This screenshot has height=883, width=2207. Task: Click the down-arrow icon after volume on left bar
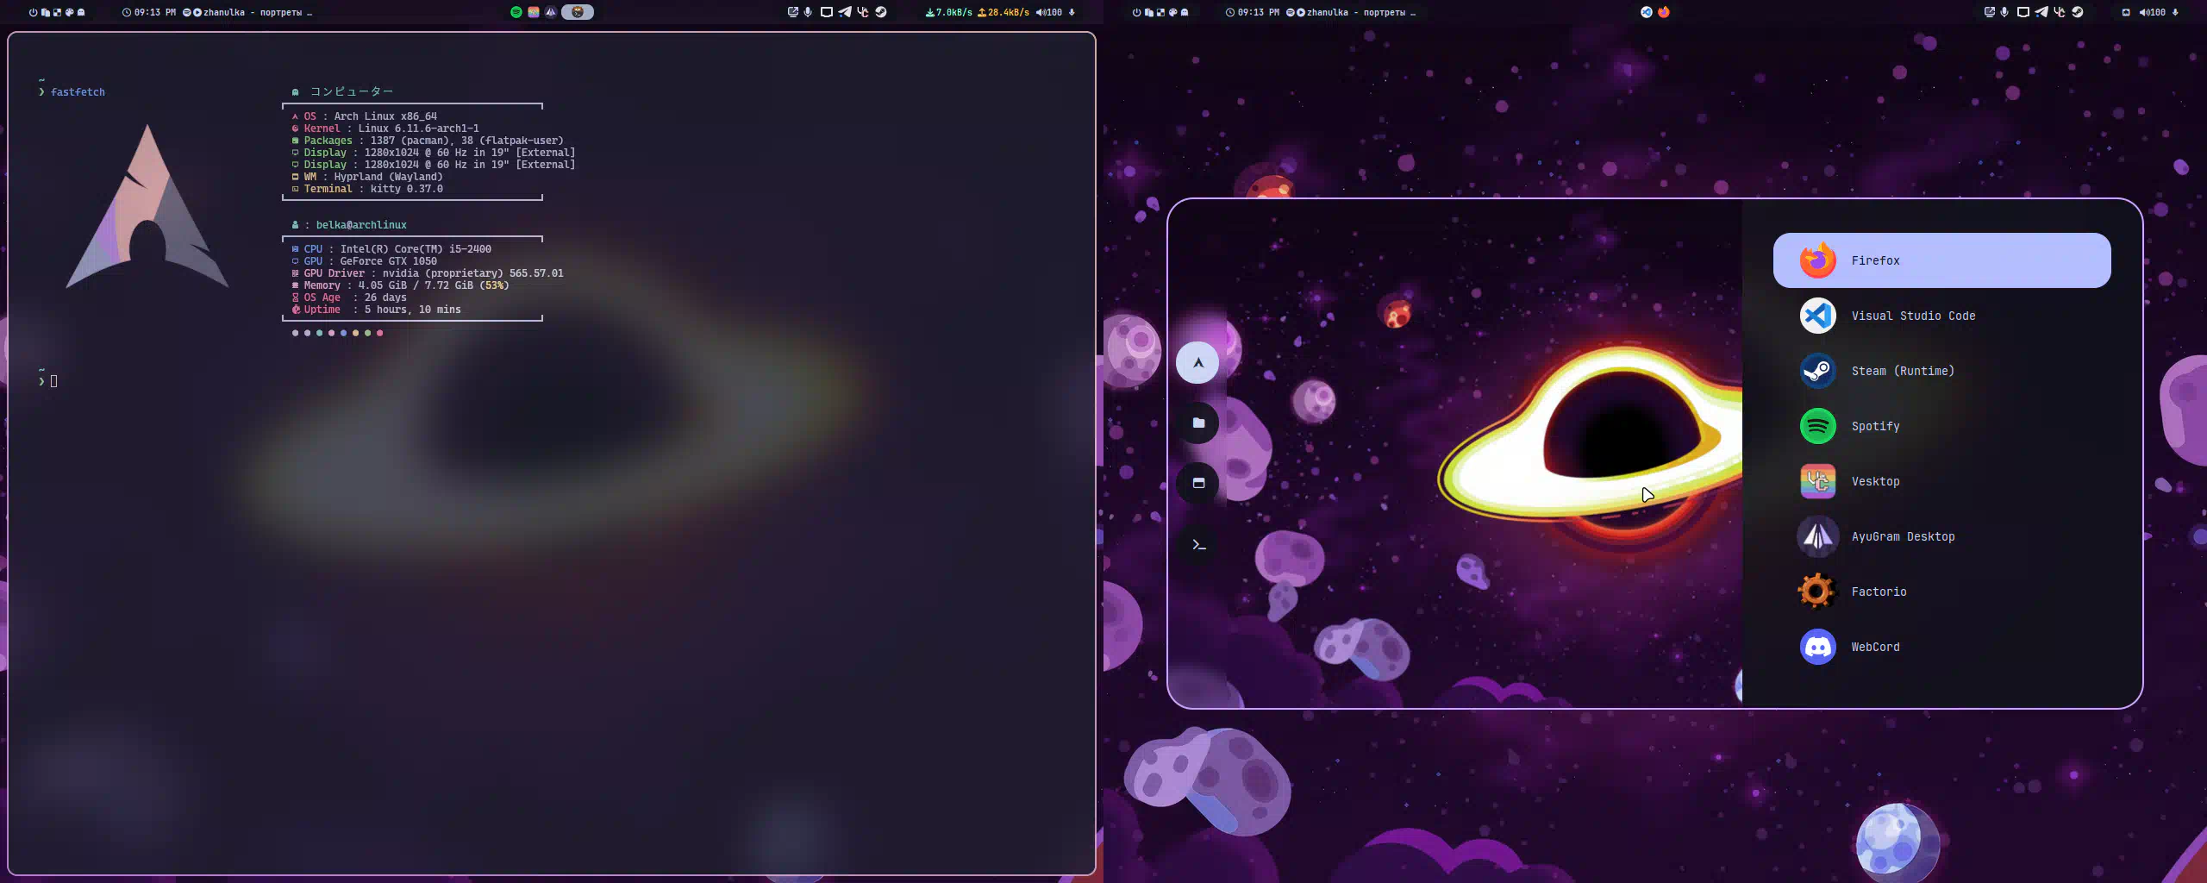[1072, 12]
